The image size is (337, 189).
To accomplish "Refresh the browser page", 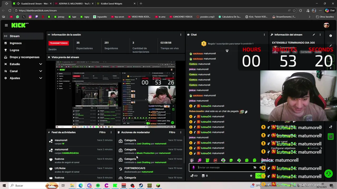I will [x=10, y=10].
